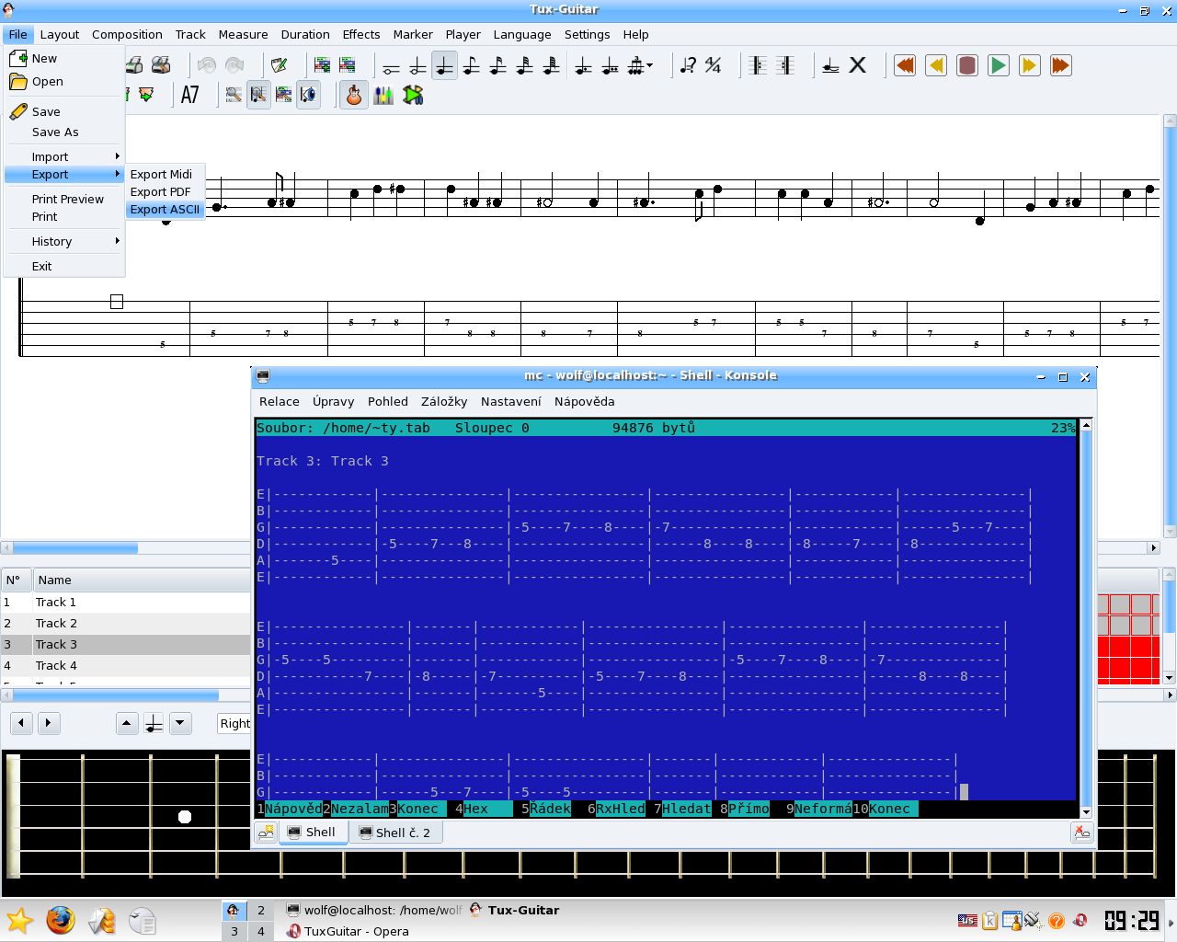Click Save As in File menu
1177x942 pixels.
pos(64,132)
